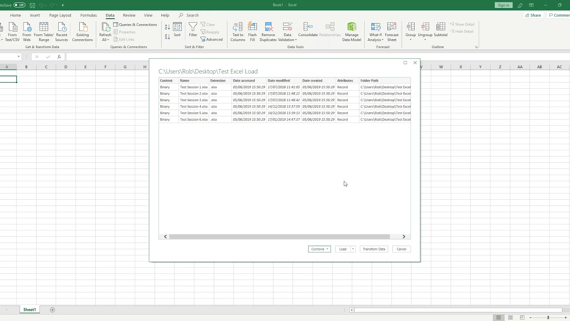
Task: Open the Name Box dropdown
Action: point(19,57)
